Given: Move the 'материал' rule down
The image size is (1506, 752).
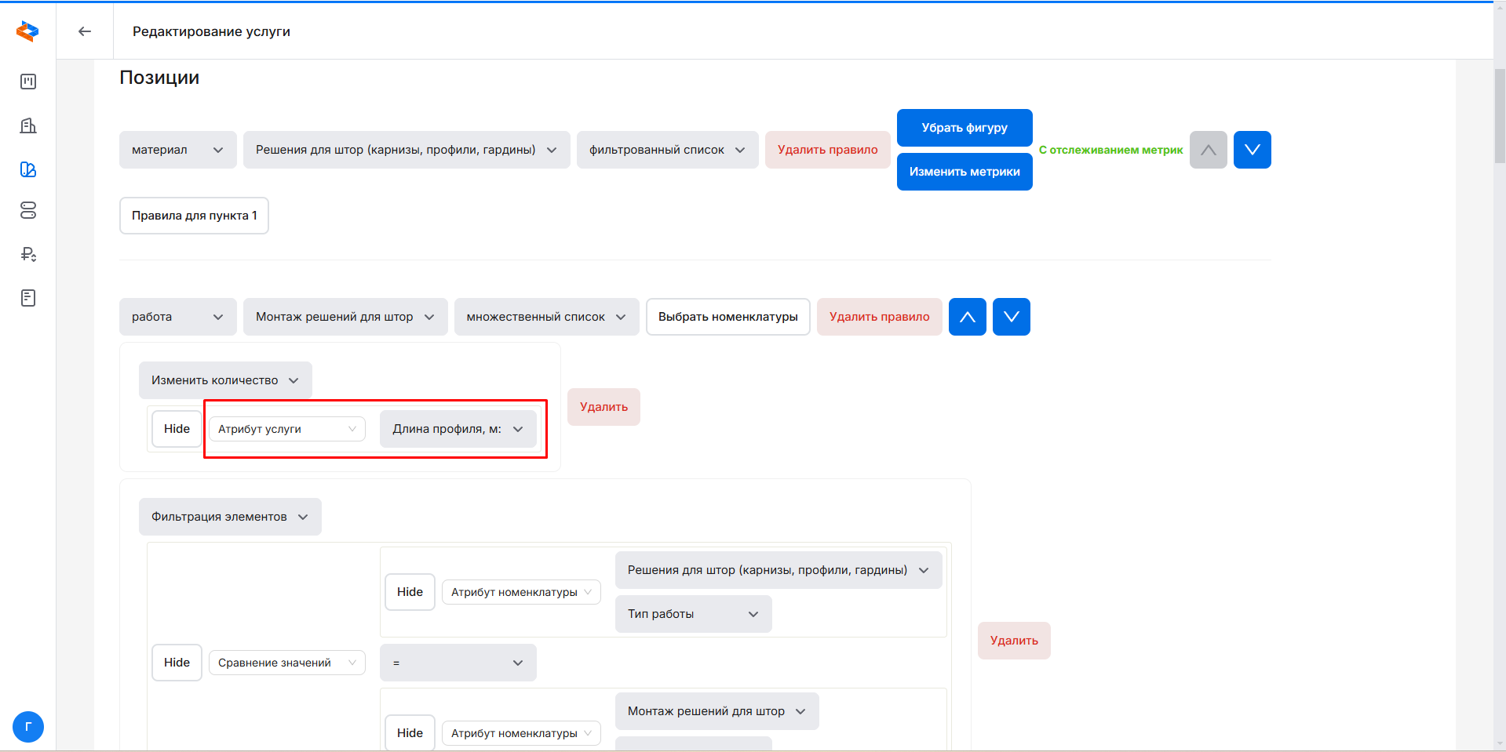Looking at the screenshot, I should [1252, 150].
